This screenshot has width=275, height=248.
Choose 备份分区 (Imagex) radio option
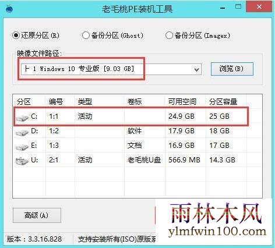169,36
